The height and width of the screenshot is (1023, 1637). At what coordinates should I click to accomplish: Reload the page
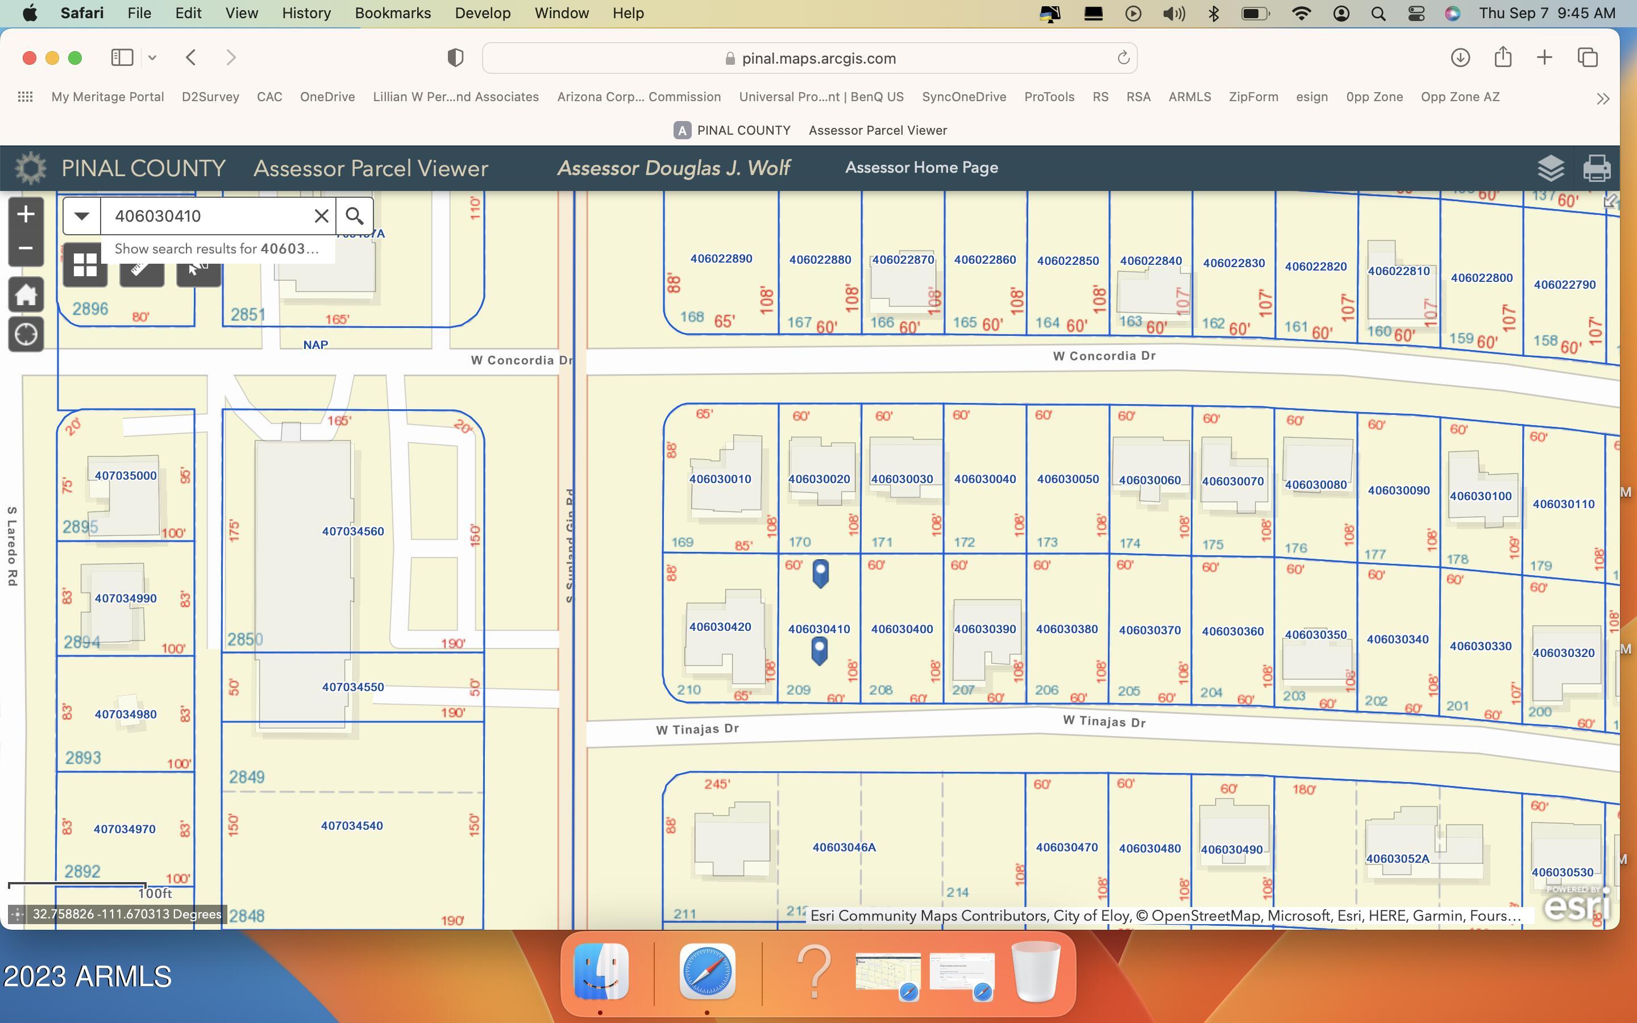click(x=1123, y=57)
